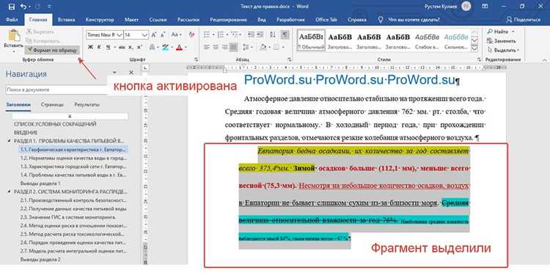
Task: Sort selected text alphabetically
Action: [273, 34]
